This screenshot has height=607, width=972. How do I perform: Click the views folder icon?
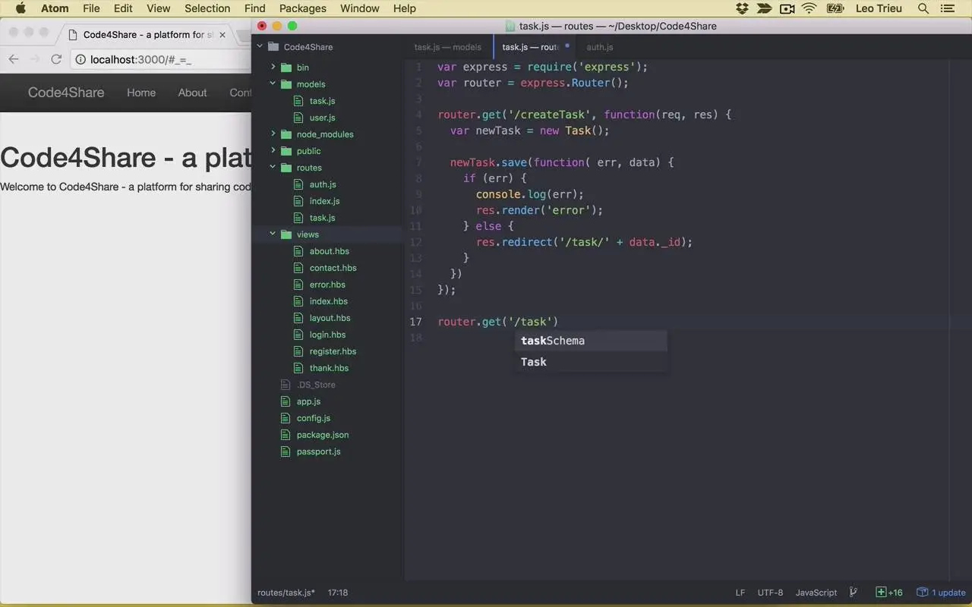286,234
